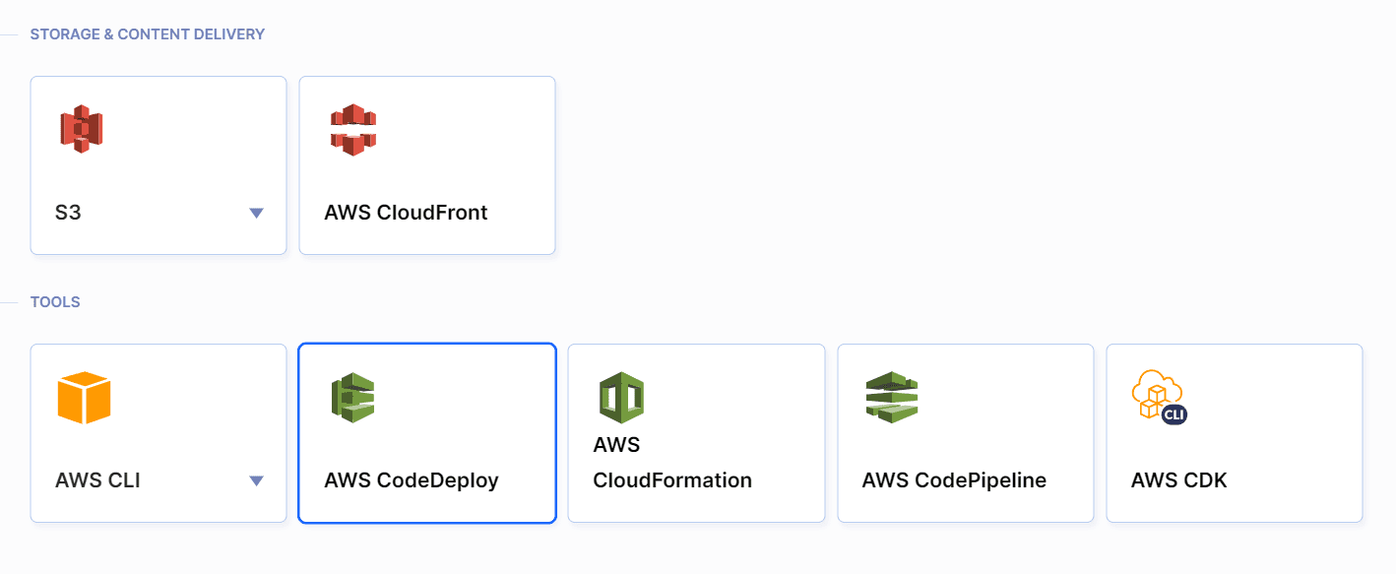Select the AWS CloudFormation card
The image size is (1396, 574).
coord(696,433)
